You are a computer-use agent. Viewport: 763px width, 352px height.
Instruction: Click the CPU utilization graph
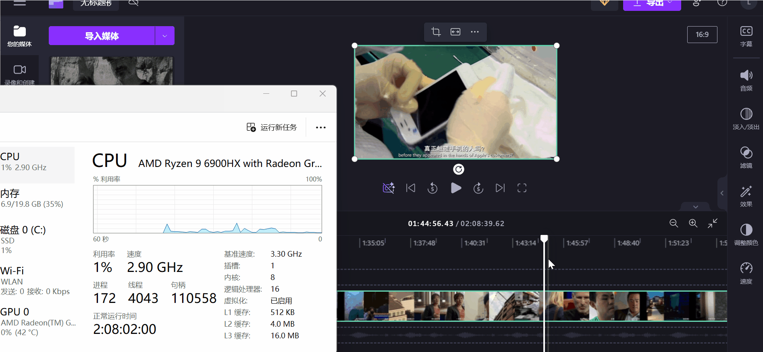(x=208, y=209)
